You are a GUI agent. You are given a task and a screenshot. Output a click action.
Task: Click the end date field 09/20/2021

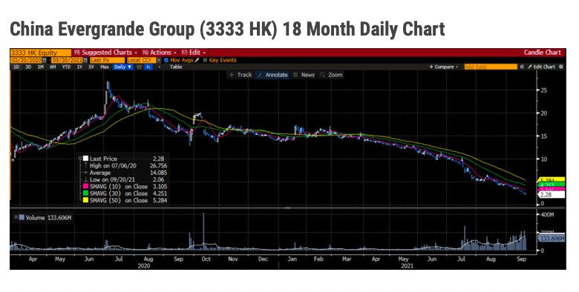click(68, 60)
